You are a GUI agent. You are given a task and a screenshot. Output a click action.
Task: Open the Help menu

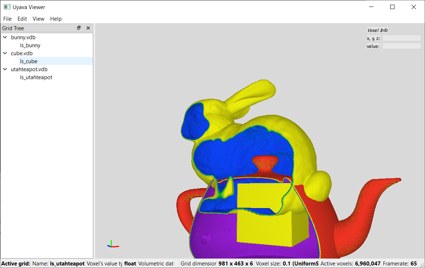[x=56, y=19]
